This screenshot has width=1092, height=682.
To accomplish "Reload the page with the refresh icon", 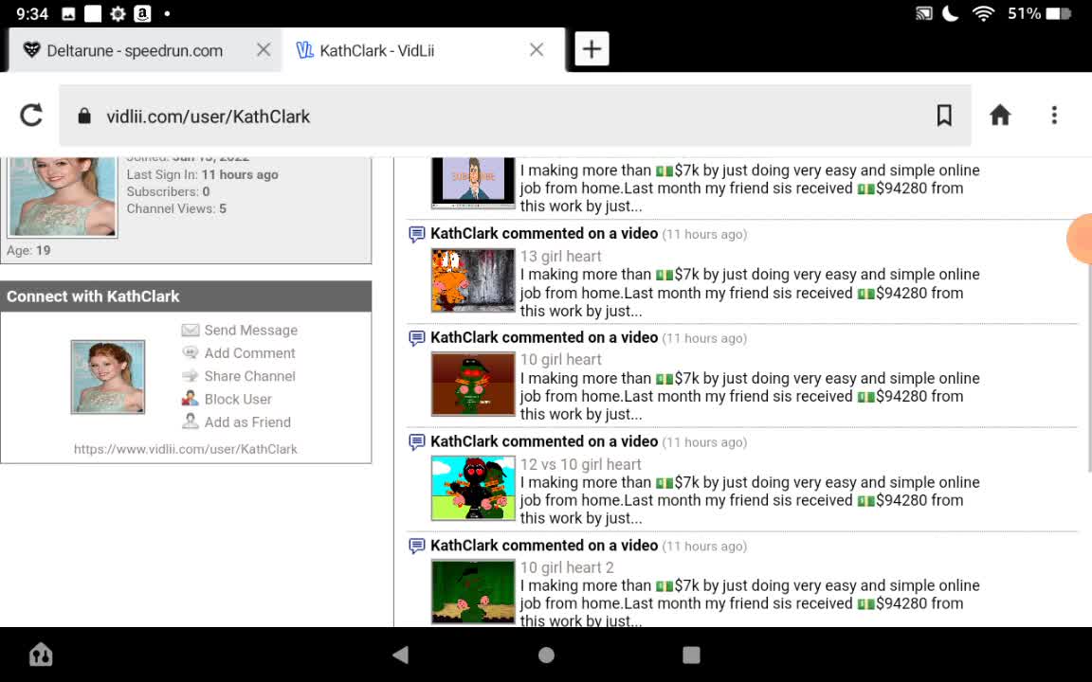I will click(31, 116).
